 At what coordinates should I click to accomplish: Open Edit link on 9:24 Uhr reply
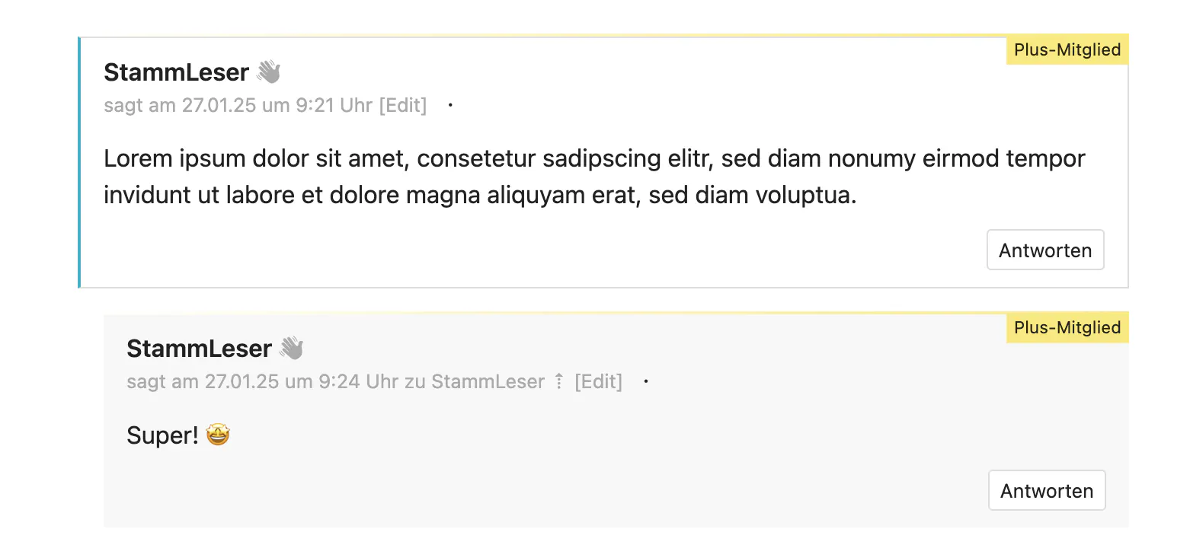click(599, 381)
